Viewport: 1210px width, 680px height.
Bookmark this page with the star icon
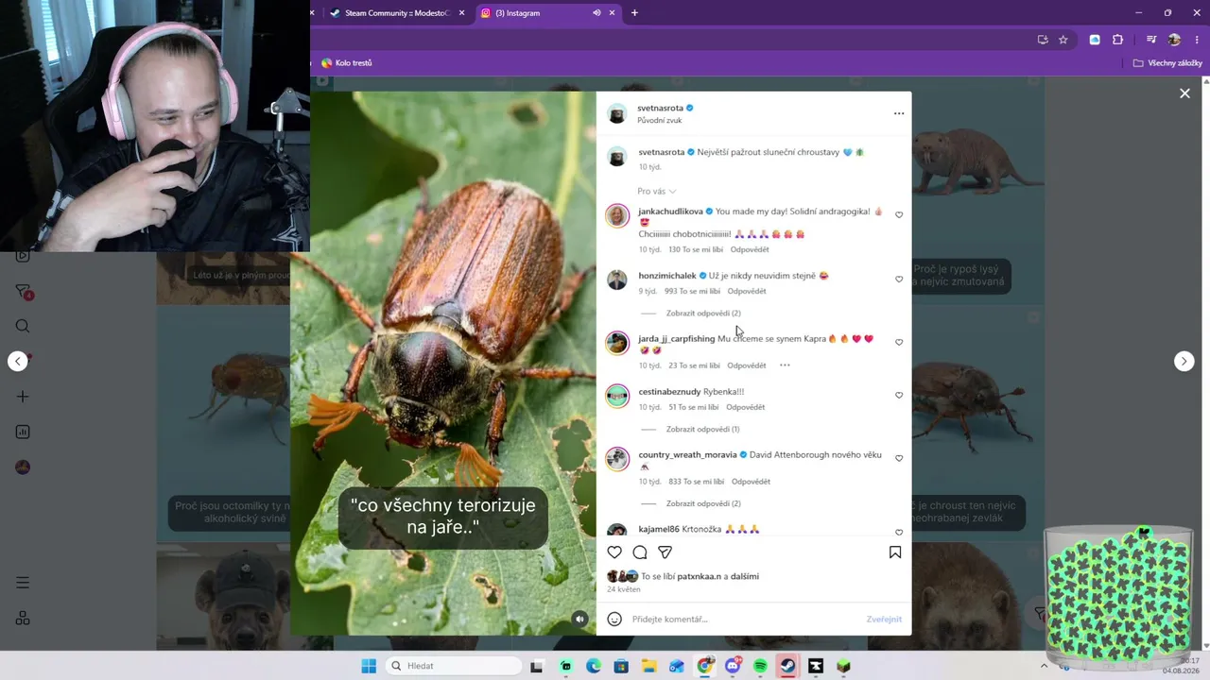pyautogui.click(x=1063, y=40)
